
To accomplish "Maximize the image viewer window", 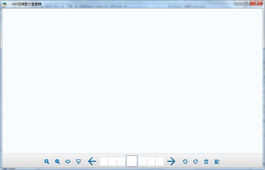I will tap(246, 3).
